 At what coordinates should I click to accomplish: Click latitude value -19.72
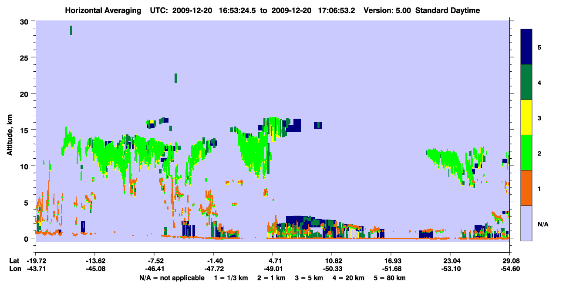[x=35, y=261]
